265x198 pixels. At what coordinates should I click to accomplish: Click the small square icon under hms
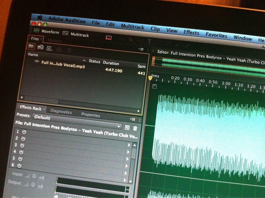click(x=154, y=86)
